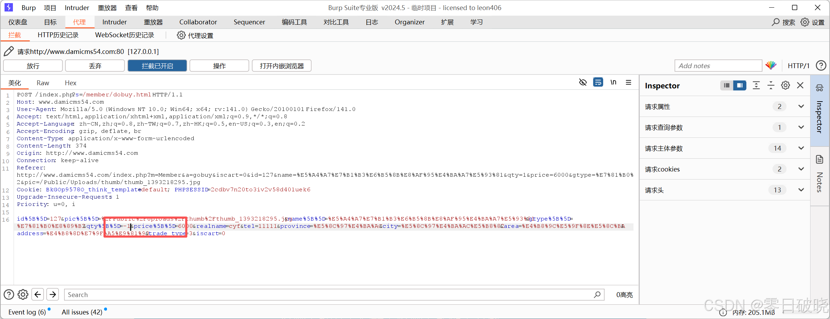
Task: Open the search magnifier in top bar
Action: pyautogui.click(x=776, y=22)
